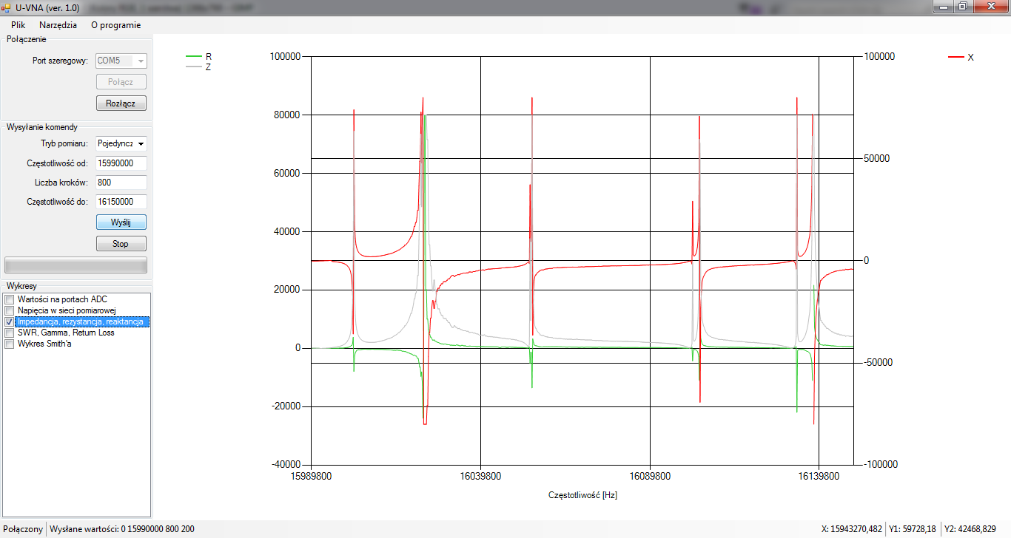The width and height of the screenshot is (1011, 538).
Task: Click the 'Częstotliwość od' input field
Action: (x=121, y=163)
